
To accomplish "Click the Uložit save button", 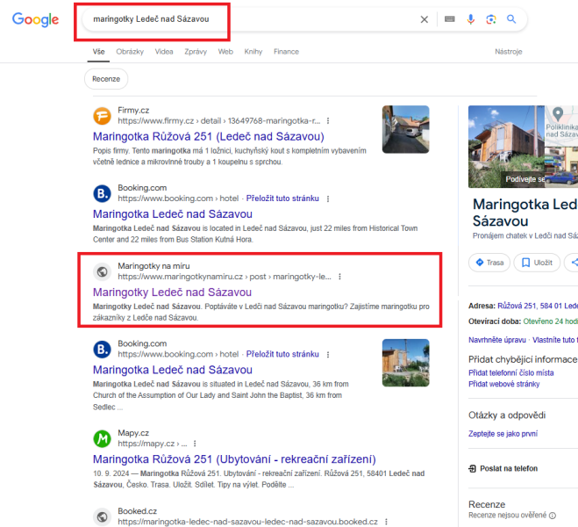I will coord(537,263).
